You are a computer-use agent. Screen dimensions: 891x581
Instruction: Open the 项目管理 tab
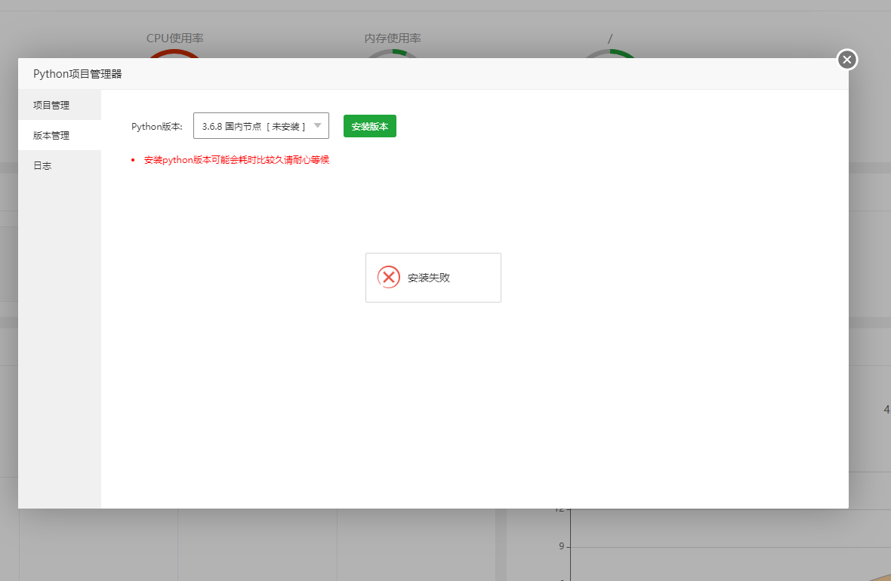click(x=60, y=105)
